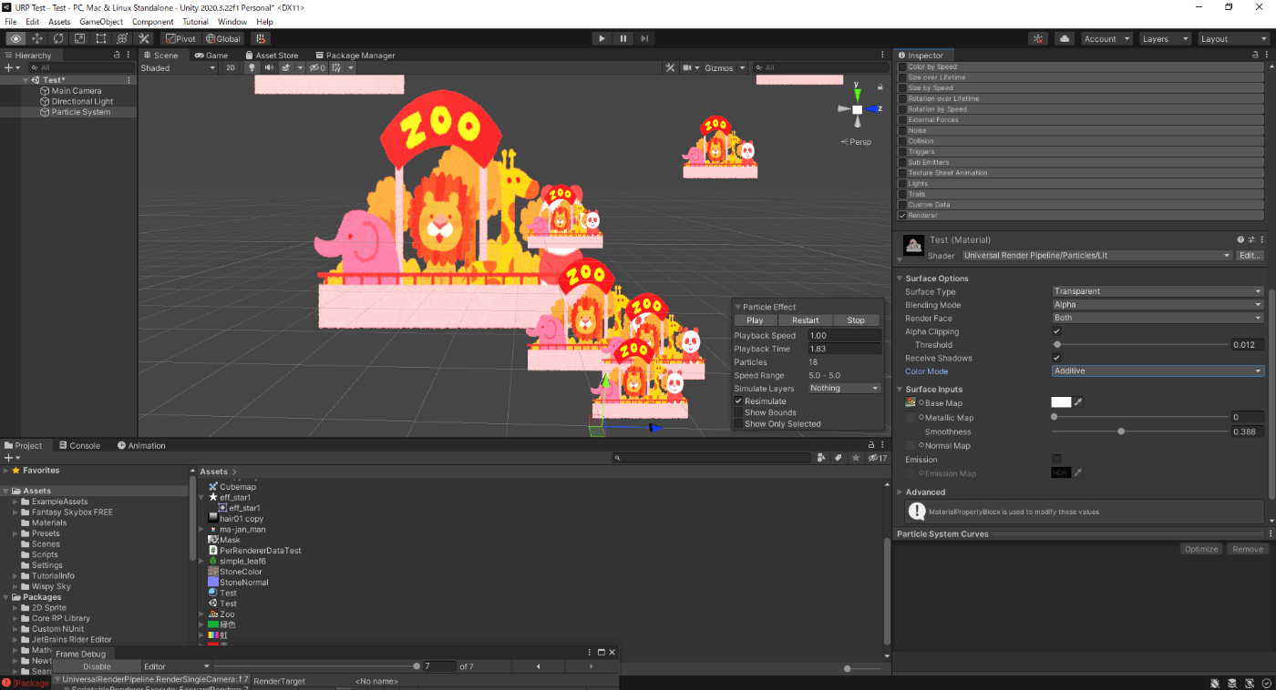Click Stop in Particle Effect panel

(x=856, y=320)
